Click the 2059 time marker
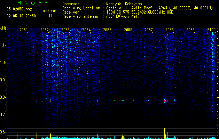 [x=190, y=30]
